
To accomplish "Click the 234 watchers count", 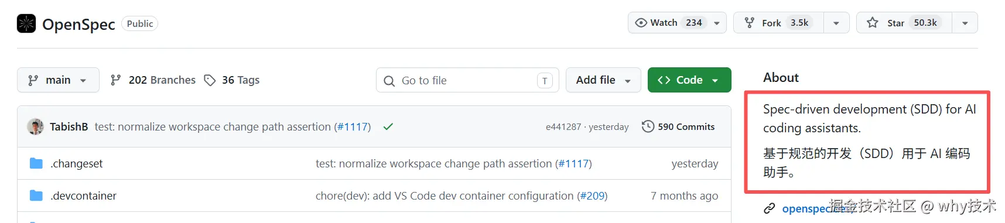I will tap(694, 23).
